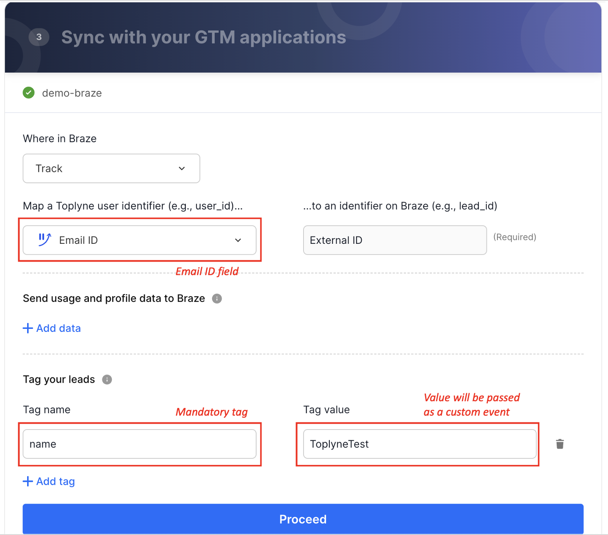
Task: Open the Email ID identifier dropdown
Action: click(x=139, y=240)
